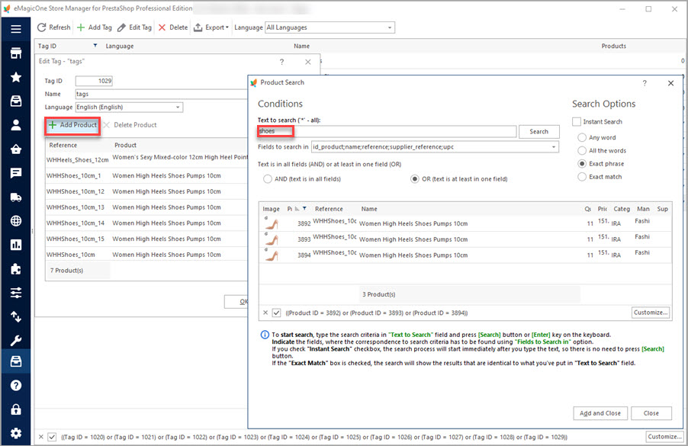Open the gear preferences icon in sidebar

point(16,433)
